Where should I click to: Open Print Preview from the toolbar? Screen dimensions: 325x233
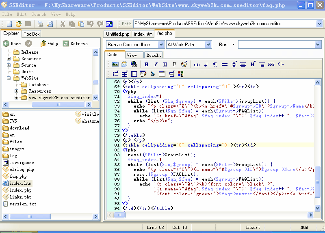pyautogui.click(x=50, y=24)
